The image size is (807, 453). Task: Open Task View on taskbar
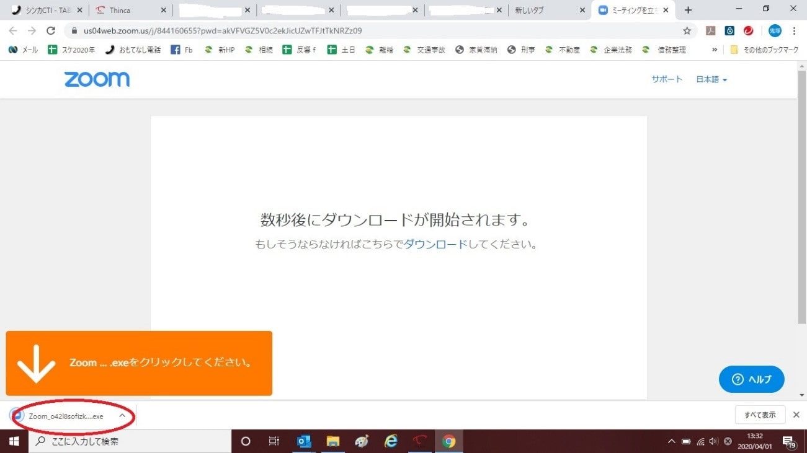pos(274,441)
